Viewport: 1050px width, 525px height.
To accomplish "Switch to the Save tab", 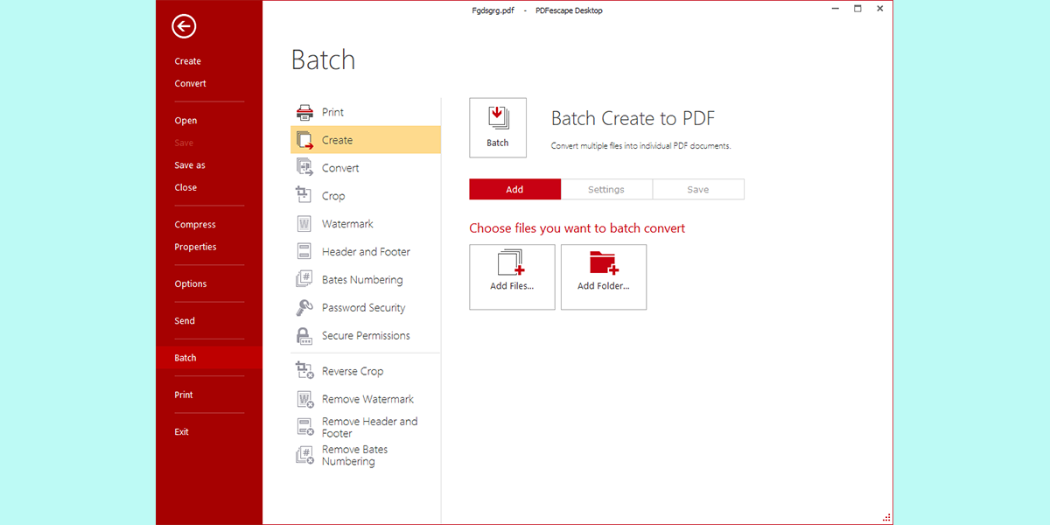I will click(698, 189).
